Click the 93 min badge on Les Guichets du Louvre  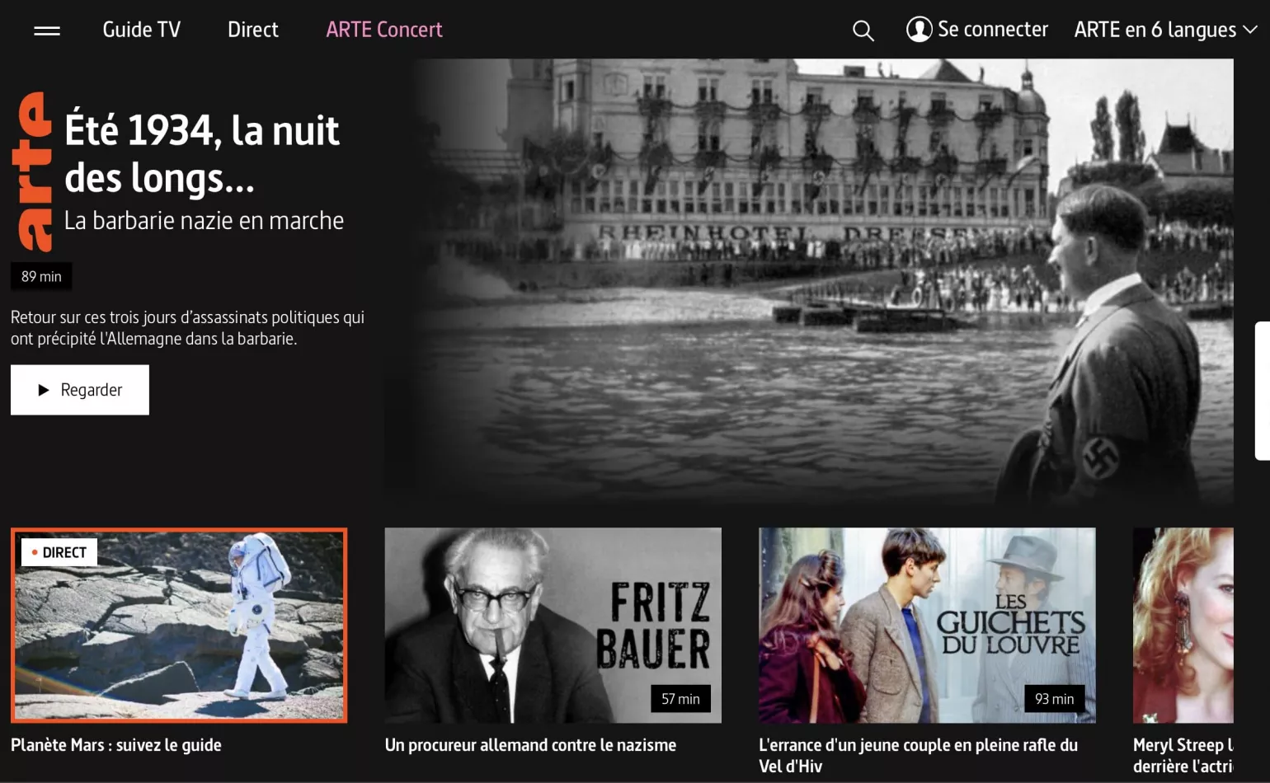(x=1053, y=698)
